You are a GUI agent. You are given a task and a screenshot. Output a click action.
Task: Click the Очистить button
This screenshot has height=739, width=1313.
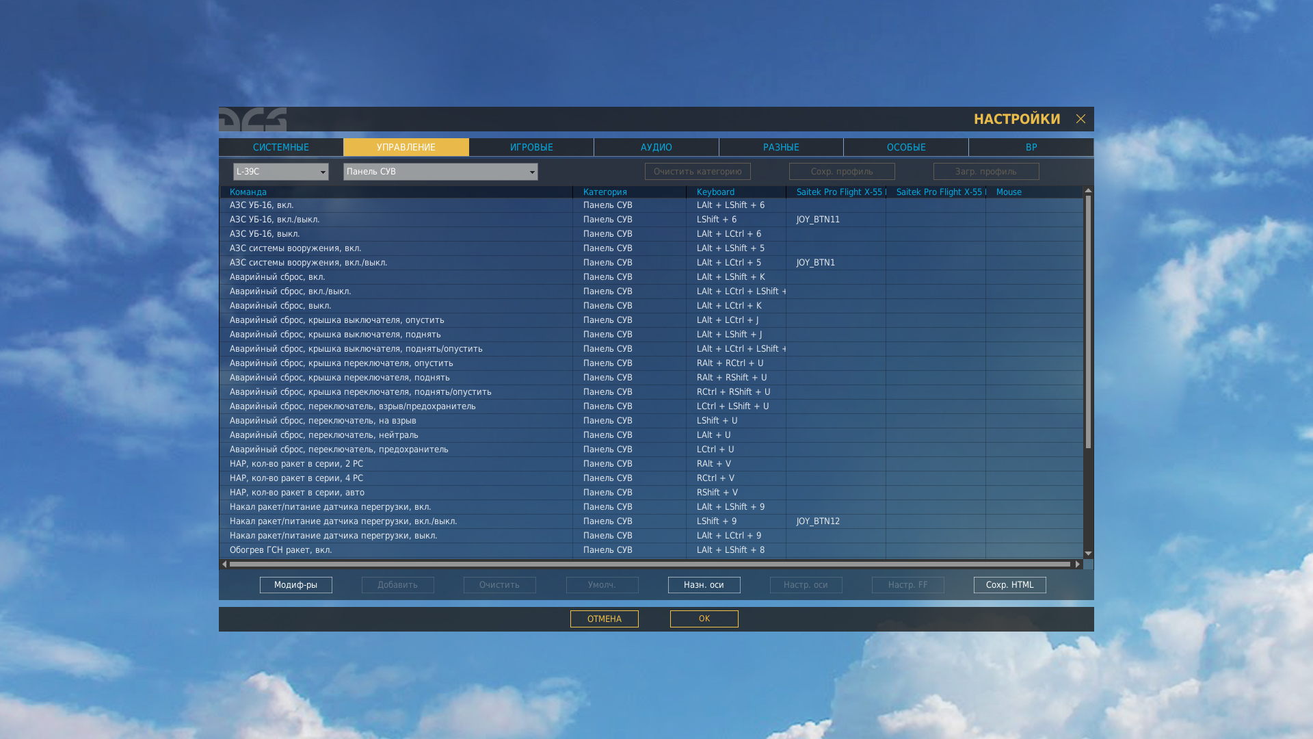pos(500,585)
